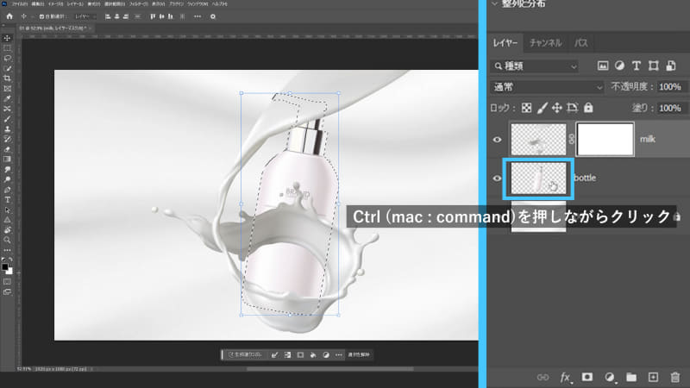Screen dimensions: 690x388
Task: Open the フィルター menu
Action: pyautogui.click(x=139, y=4)
